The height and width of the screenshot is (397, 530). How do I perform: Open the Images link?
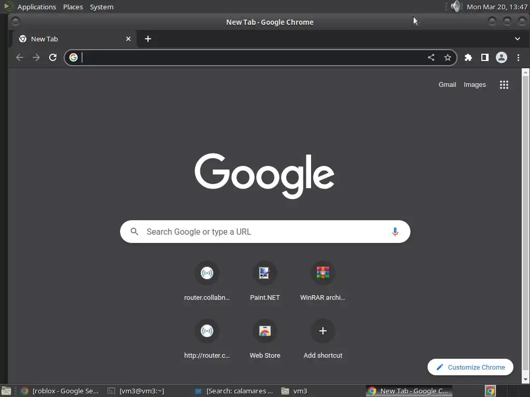click(x=475, y=85)
